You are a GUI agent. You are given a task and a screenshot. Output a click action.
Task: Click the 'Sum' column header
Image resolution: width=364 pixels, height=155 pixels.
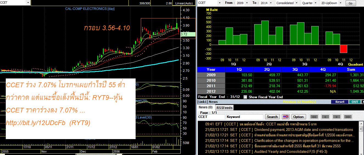pos(350,69)
